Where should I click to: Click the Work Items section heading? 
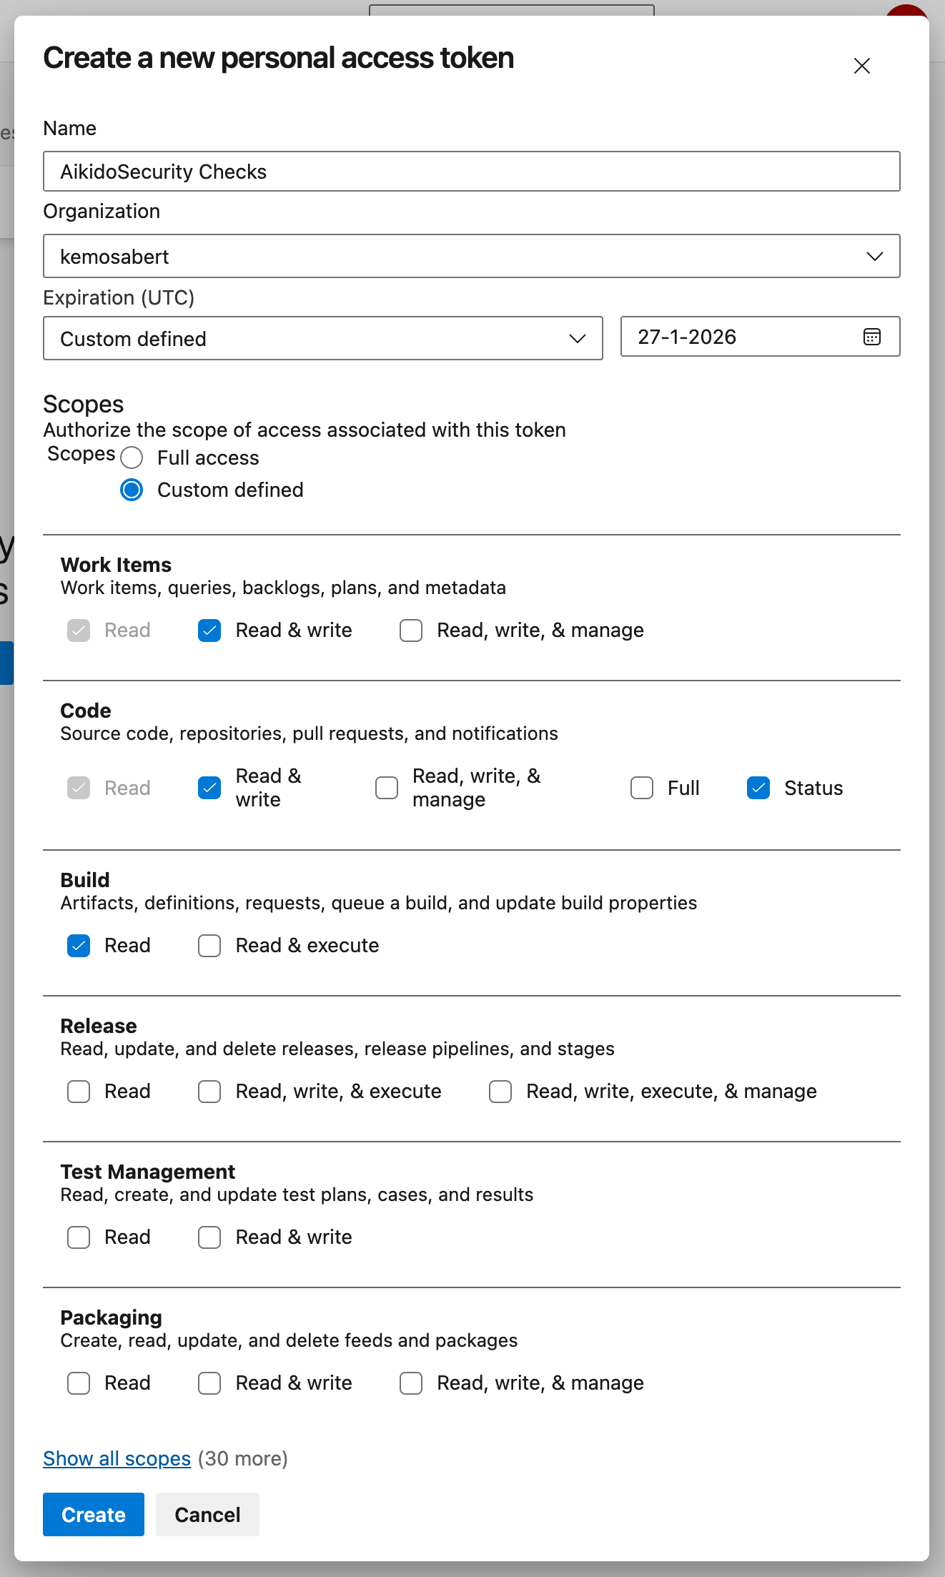pos(116,565)
